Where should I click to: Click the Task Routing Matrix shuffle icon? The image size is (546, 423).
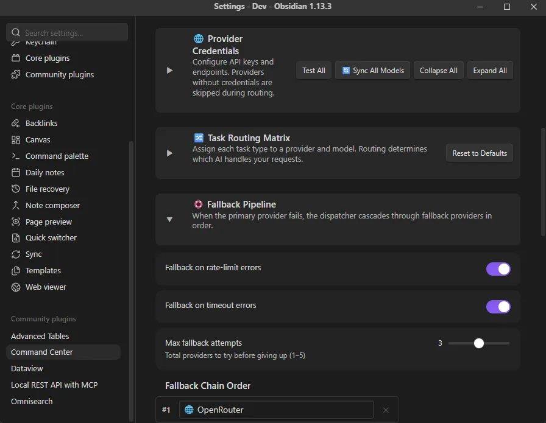[199, 138]
